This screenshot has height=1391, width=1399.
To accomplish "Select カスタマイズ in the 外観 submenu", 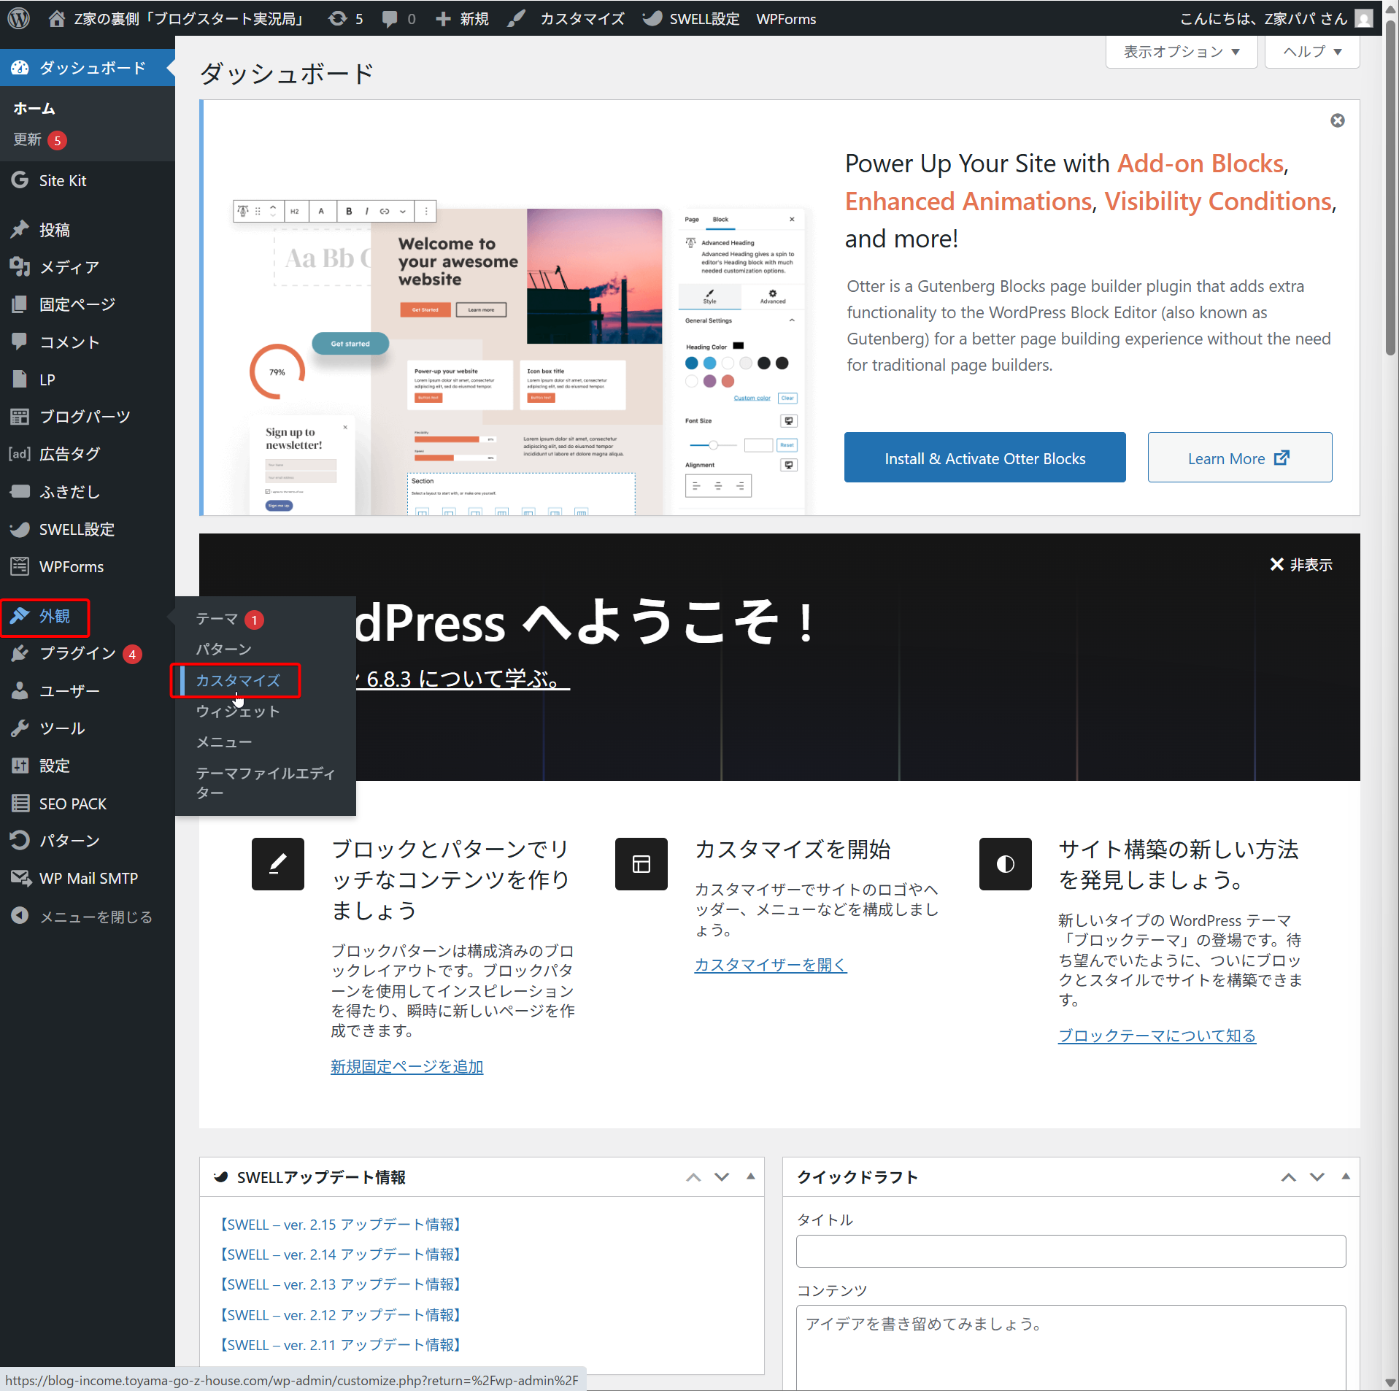I will point(238,680).
